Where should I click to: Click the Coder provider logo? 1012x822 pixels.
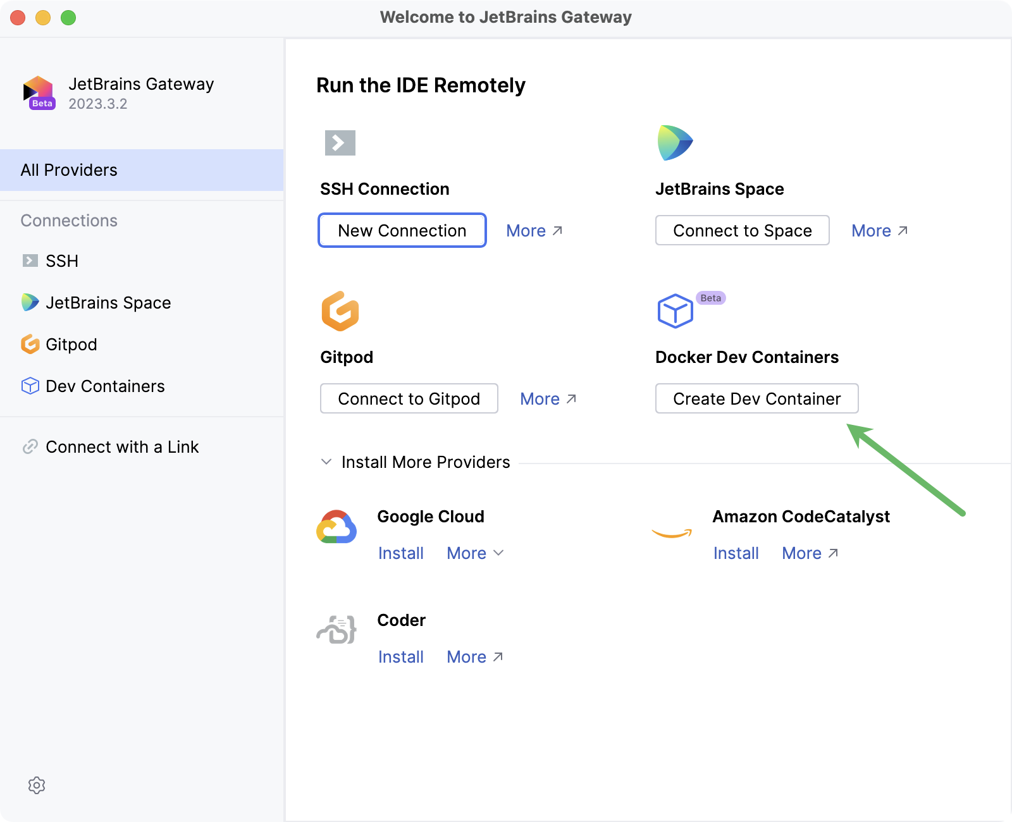click(336, 630)
